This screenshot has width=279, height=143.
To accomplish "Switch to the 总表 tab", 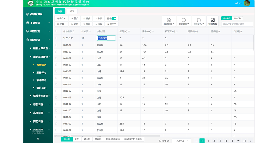I will [72, 11].
